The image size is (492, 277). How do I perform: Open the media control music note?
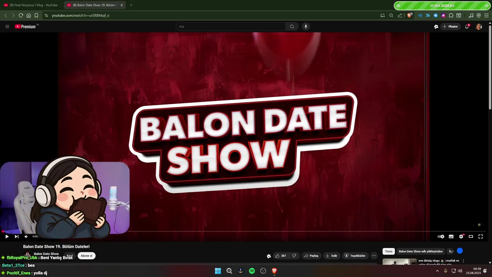coord(471,15)
